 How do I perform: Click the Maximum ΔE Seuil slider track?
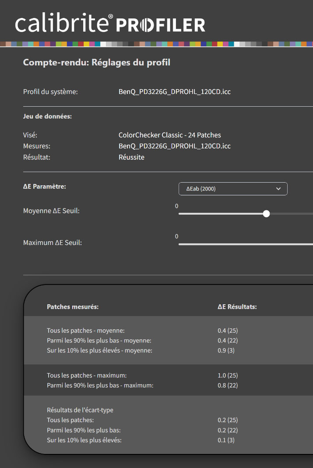point(245,244)
